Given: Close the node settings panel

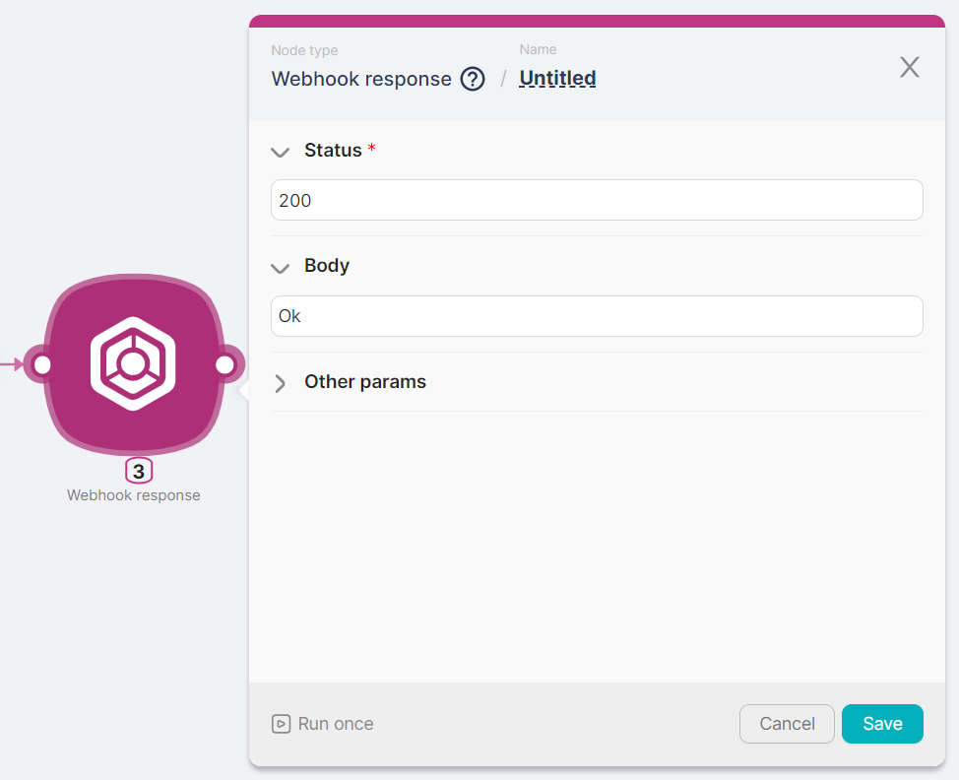Looking at the screenshot, I should [909, 67].
